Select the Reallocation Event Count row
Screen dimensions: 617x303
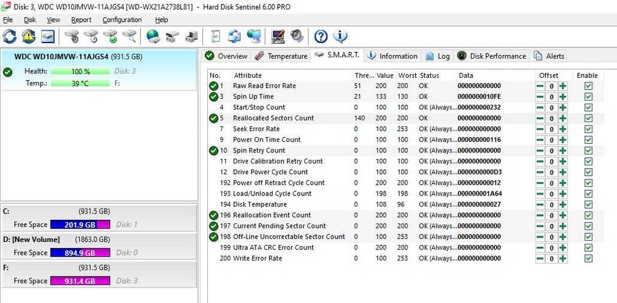406,215
